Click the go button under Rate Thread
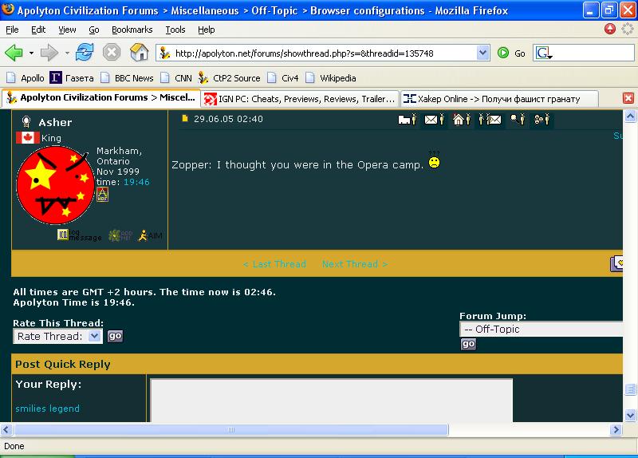This screenshot has height=458, width=638. pyautogui.click(x=116, y=336)
